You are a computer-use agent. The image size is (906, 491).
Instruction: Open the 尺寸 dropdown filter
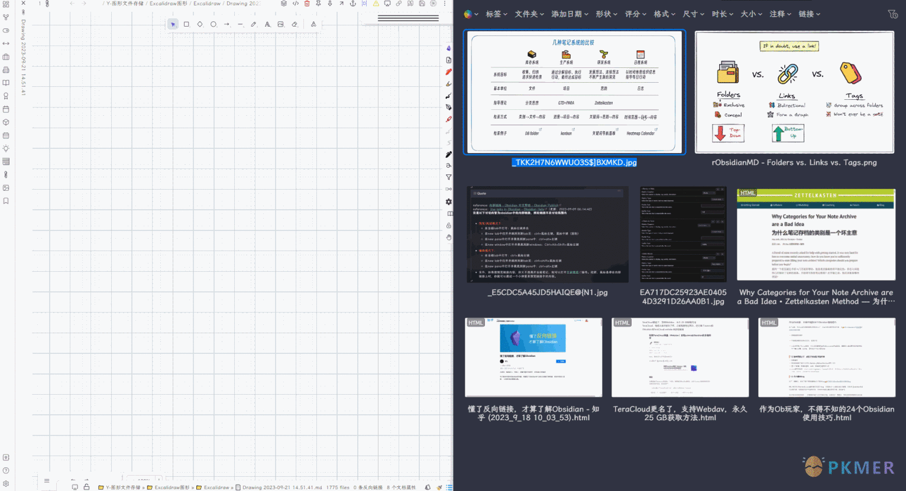(693, 14)
